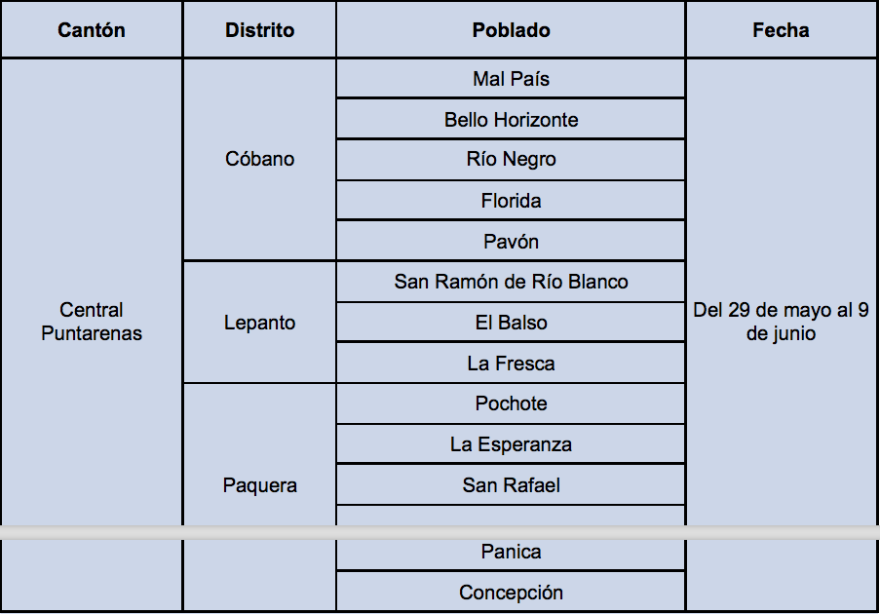The image size is (880, 614).
Task: Click the Cantón column header
Action: [x=92, y=30]
